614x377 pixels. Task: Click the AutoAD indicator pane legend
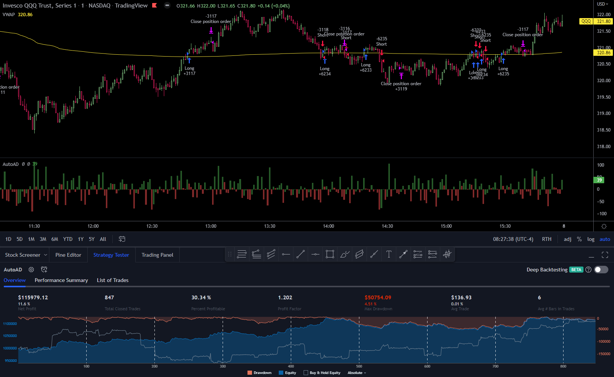tap(11, 164)
